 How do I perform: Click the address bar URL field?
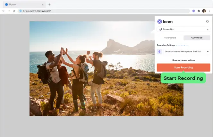point(104,11)
